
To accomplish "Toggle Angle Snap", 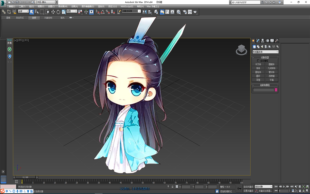I will pos(103,12).
